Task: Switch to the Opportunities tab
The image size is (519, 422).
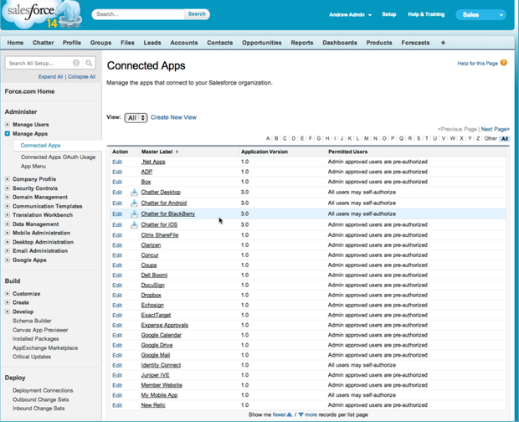Action: pos(261,43)
